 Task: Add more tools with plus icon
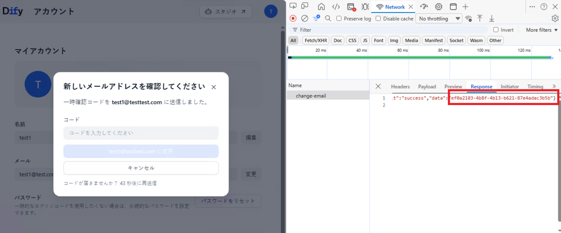pos(466,7)
